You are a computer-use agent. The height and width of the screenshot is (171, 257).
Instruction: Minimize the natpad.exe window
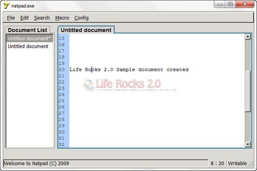coord(219,4)
